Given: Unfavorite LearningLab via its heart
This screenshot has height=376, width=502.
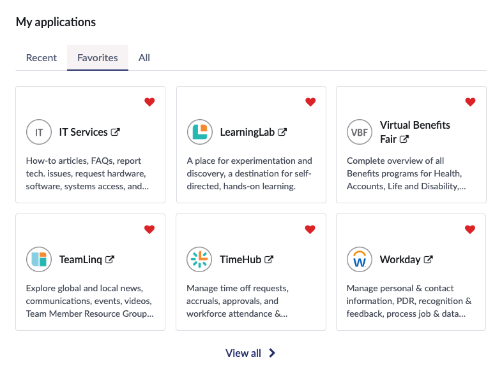Looking at the screenshot, I should [x=310, y=102].
